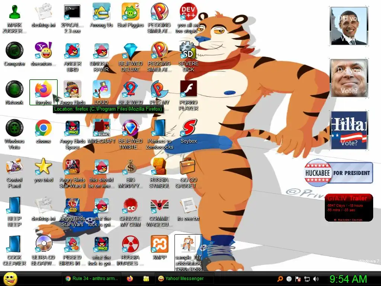Select the 2PACAL 2 3.exe console icon

(x=72, y=12)
